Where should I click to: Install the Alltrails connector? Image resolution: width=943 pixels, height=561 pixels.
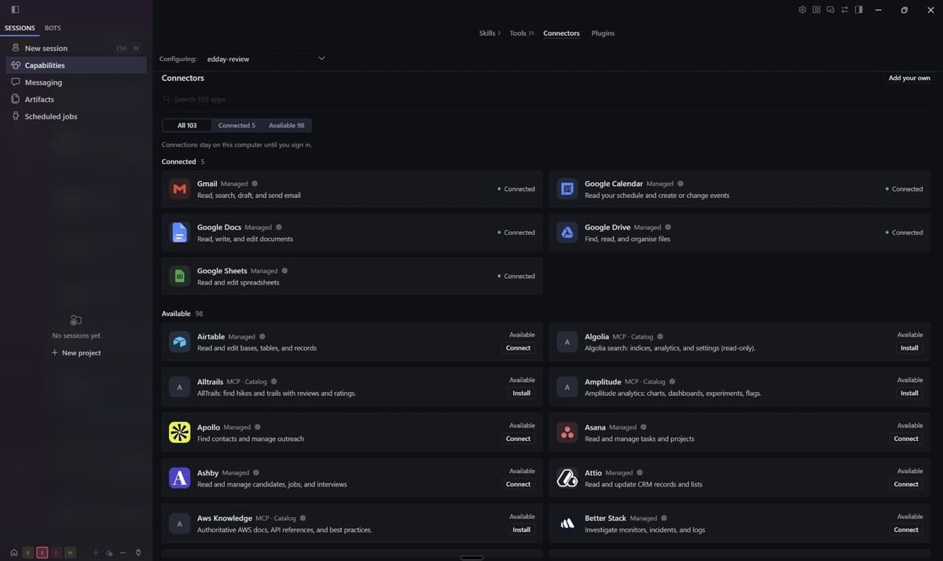click(521, 393)
